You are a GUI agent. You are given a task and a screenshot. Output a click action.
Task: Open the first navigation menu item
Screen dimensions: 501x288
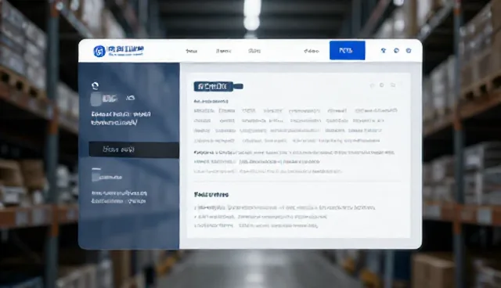(x=191, y=51)
